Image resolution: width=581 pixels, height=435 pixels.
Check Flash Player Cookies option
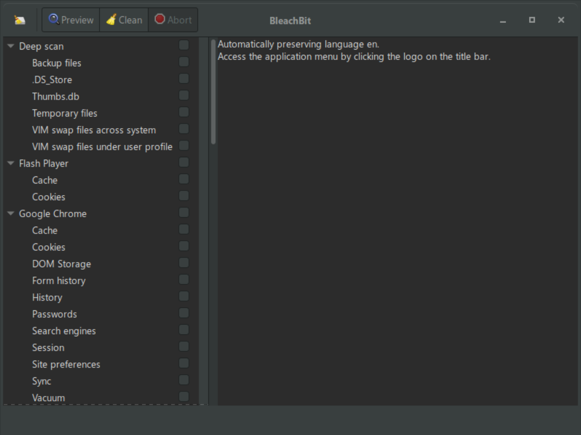[184, 196]
